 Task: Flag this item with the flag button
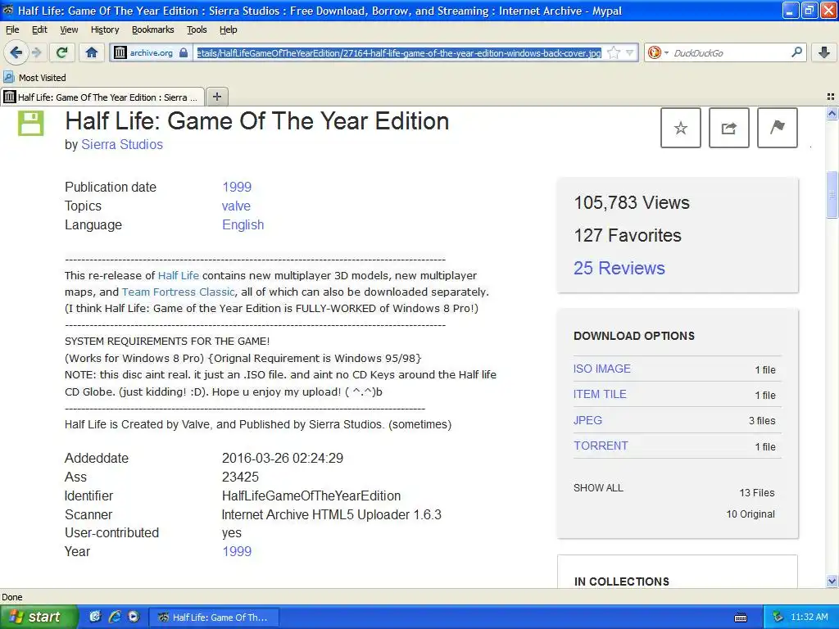click(778, 128)
